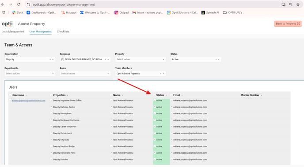Viewport: 304px width, 167px height.
Task: Open the adriana.popescu@optiisolutions.com username link
Action: (28, 101)
